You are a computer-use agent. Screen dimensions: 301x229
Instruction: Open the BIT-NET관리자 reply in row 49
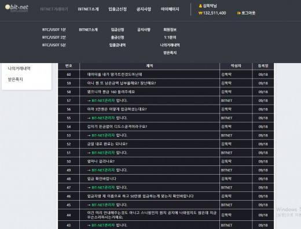coord(107,170)
